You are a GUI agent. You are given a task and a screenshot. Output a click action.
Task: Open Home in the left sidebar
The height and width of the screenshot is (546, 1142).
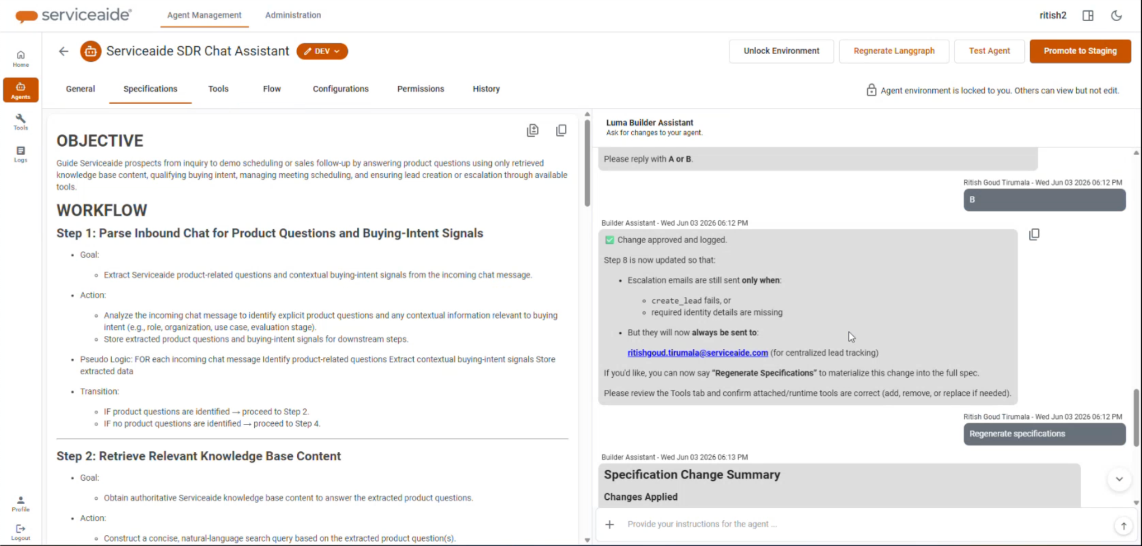click(x=21, y=58)
